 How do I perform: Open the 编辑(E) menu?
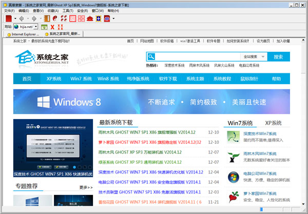24,11
